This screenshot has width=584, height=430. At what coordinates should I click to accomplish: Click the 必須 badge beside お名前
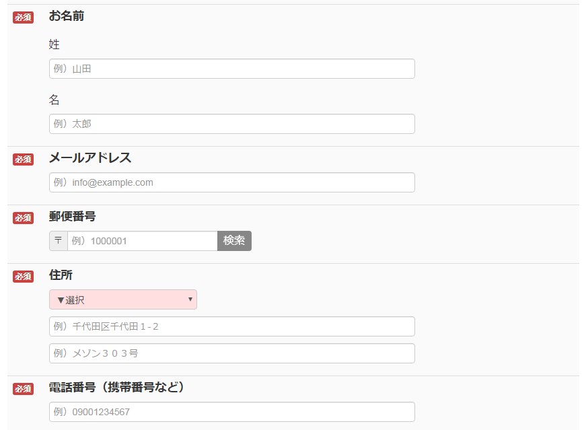click(23, 17)
